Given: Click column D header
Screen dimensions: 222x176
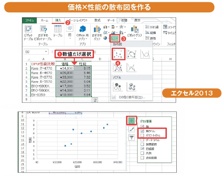Looking at the screenshot, I should [100, 59].
